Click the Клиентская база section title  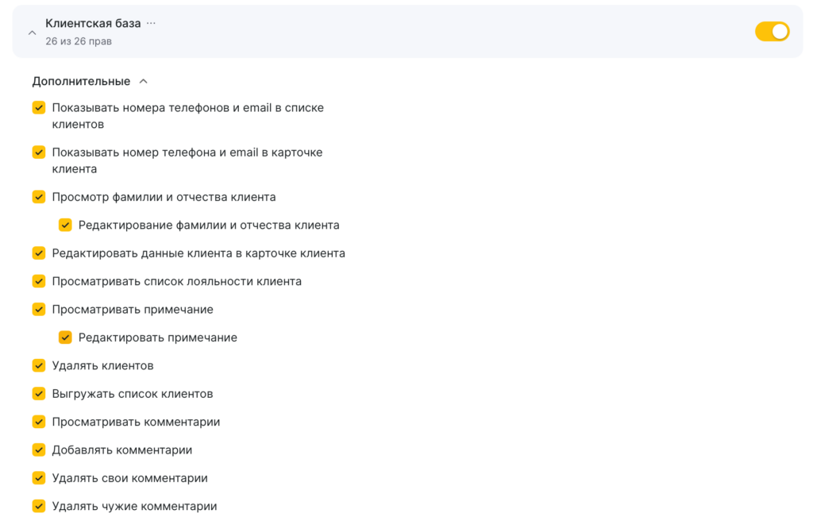pyautogui.click(x=93, y=23)
